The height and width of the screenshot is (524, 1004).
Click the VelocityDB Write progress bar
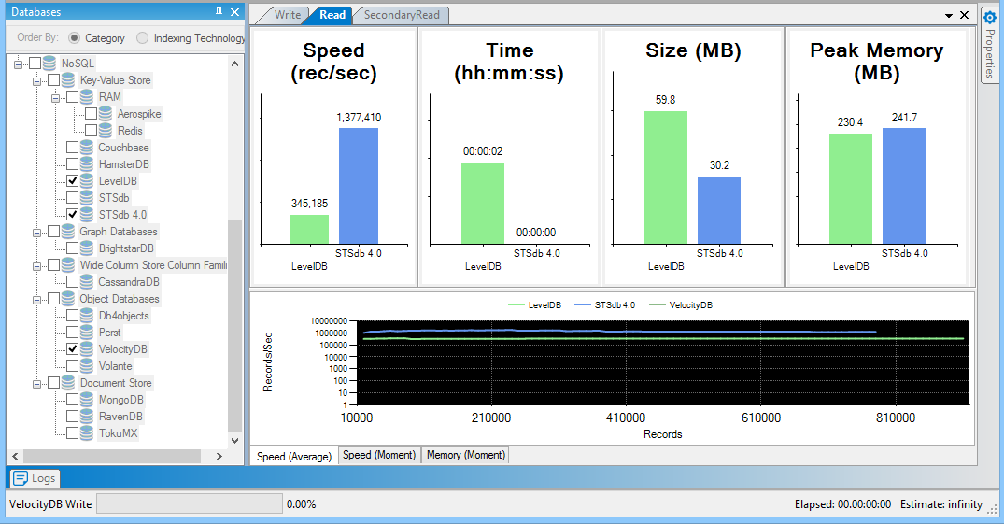(190, 504)
